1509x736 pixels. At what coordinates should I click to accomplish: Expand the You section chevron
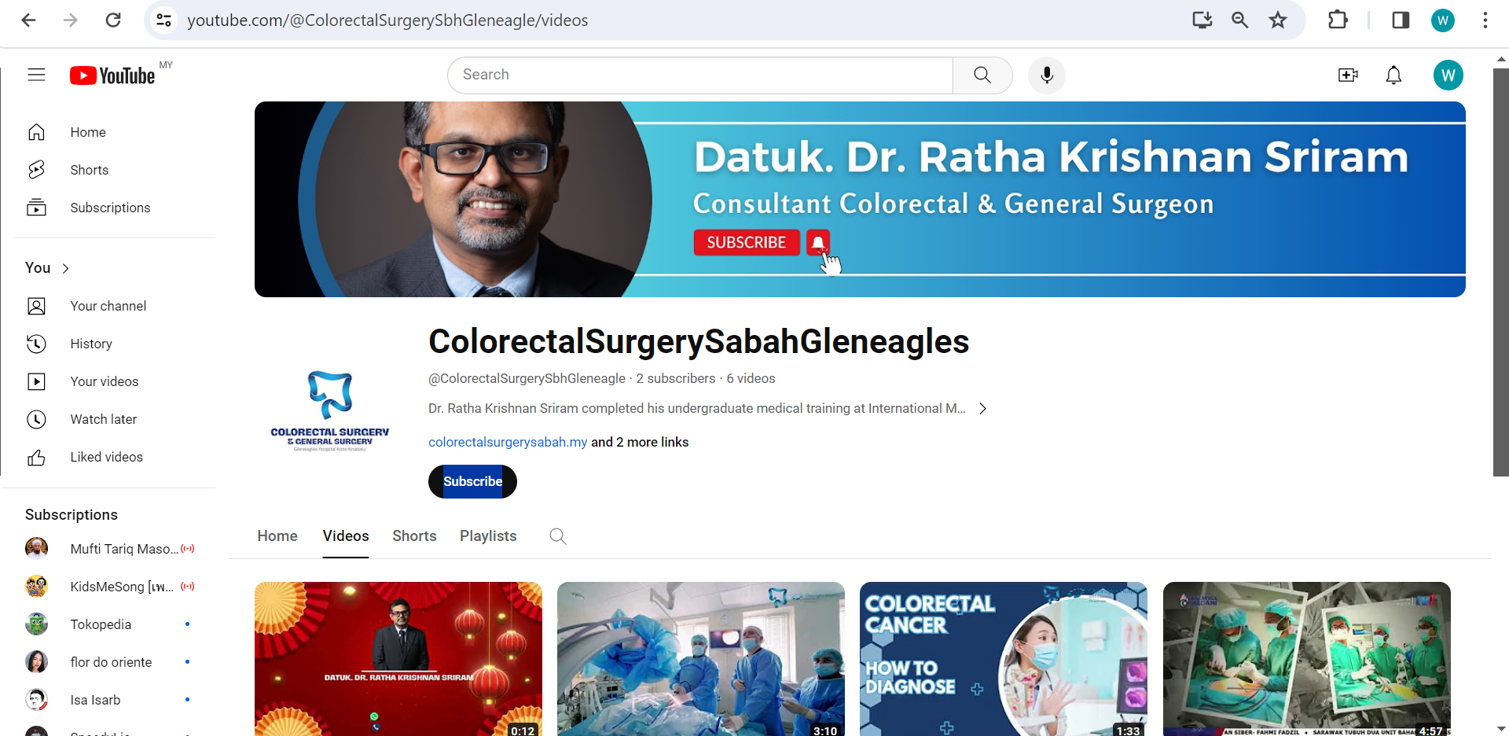pos(65,268)
